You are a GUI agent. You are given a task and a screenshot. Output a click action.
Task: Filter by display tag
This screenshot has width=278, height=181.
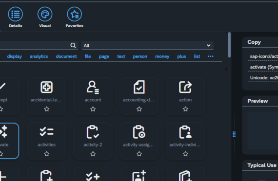point(14,56)
